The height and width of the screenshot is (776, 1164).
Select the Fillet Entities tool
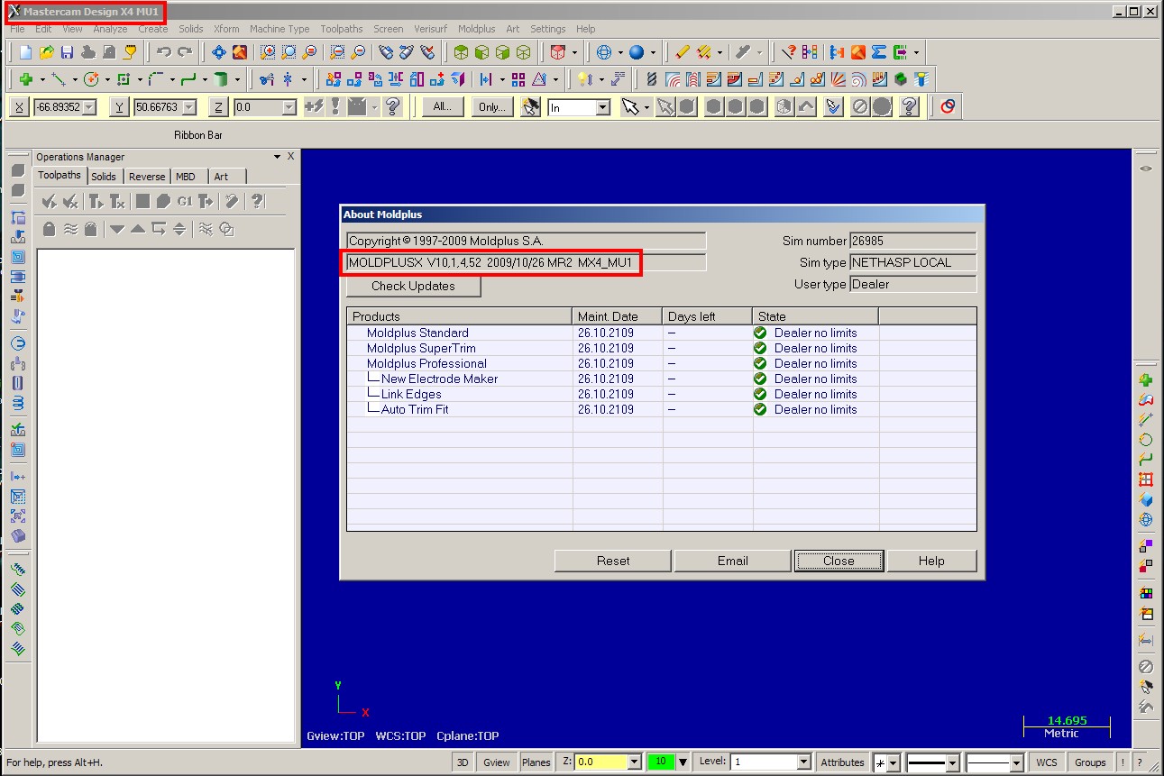click(x=157, y=79)
